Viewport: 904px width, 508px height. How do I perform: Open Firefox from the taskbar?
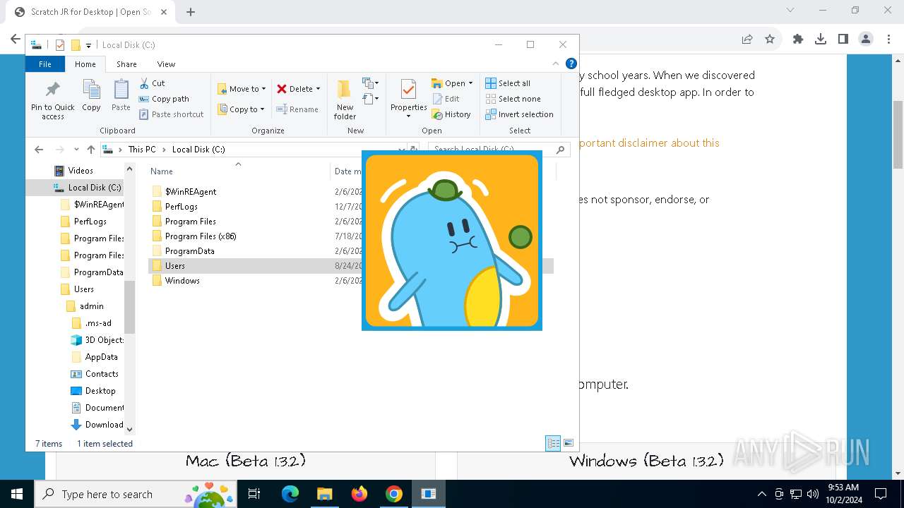[359, 494]
